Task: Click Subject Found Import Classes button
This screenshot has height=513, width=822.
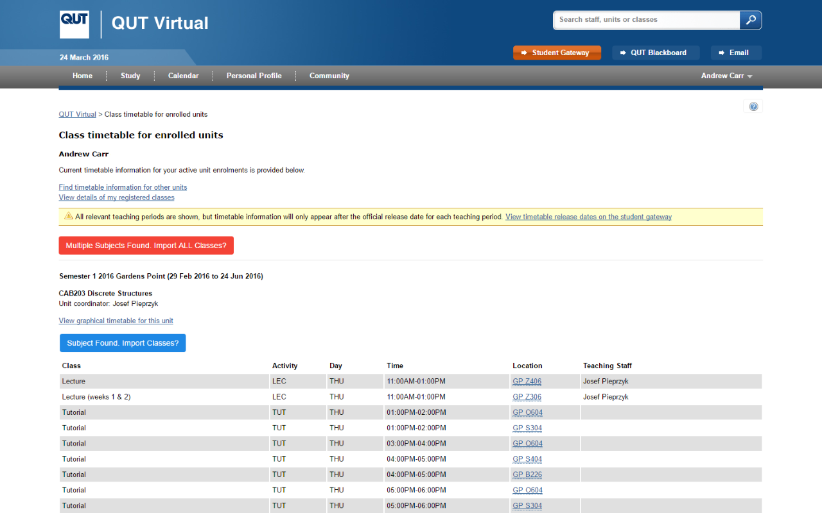Action: pos(123,343)
